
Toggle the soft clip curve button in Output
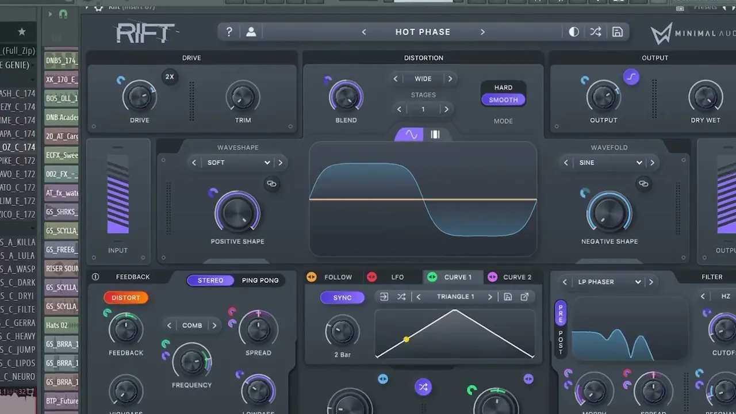[631, 76]
